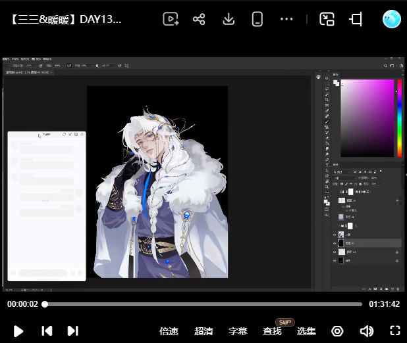Select the Crop tool in Photoshop toolbar
This screenshot has height=343, width=407.
[x=327, y=100]
